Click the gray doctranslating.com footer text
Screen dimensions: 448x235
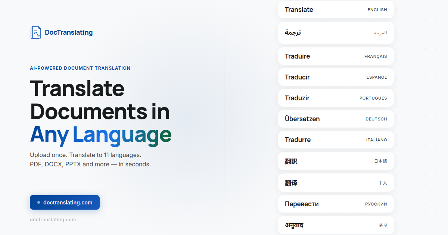53,219
